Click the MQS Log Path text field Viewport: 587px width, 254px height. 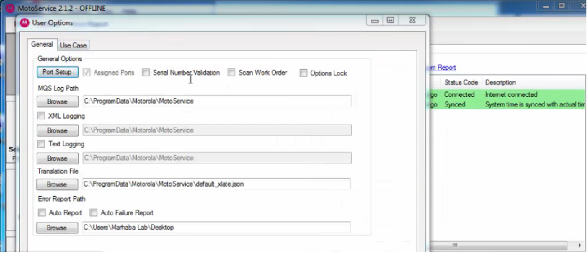217,101
